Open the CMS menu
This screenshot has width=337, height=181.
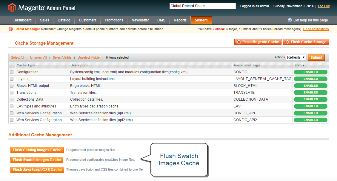[x=161, y=20]
